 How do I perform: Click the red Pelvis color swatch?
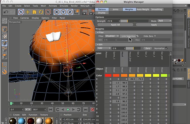pos(108,76)
